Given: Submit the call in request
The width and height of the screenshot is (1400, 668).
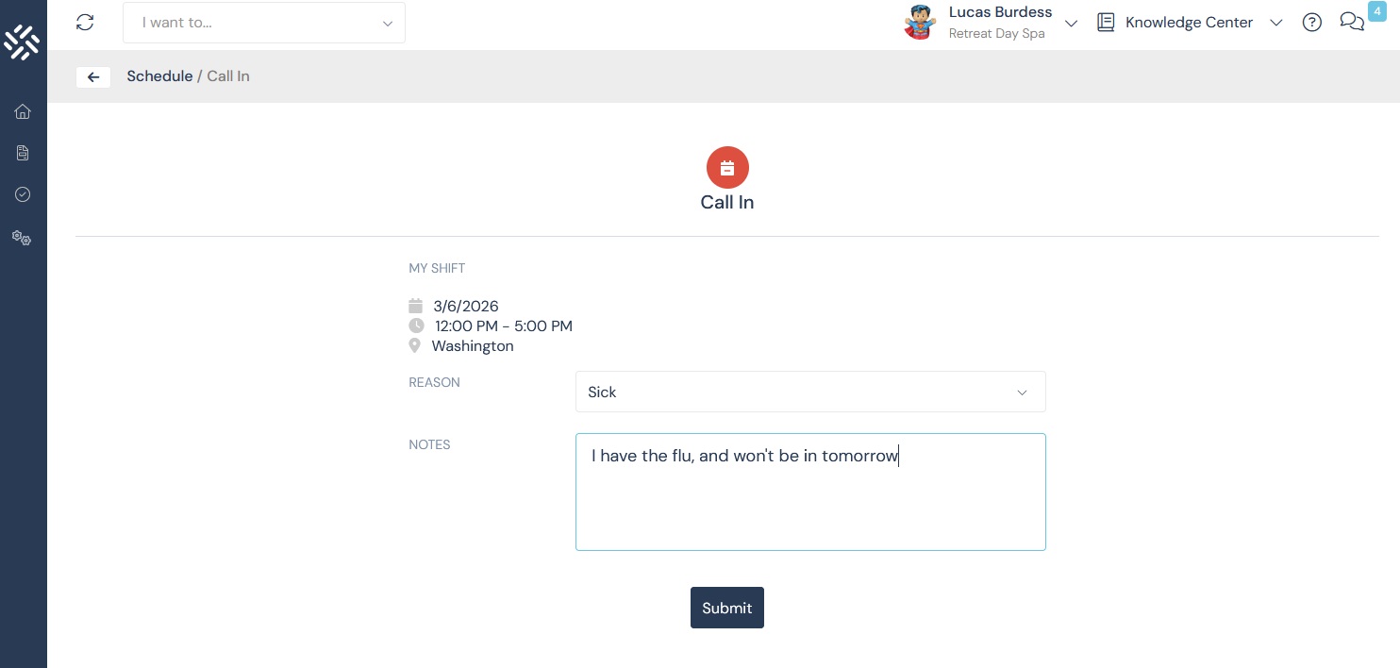Looking at the screenshot, I should coord(727,608).
